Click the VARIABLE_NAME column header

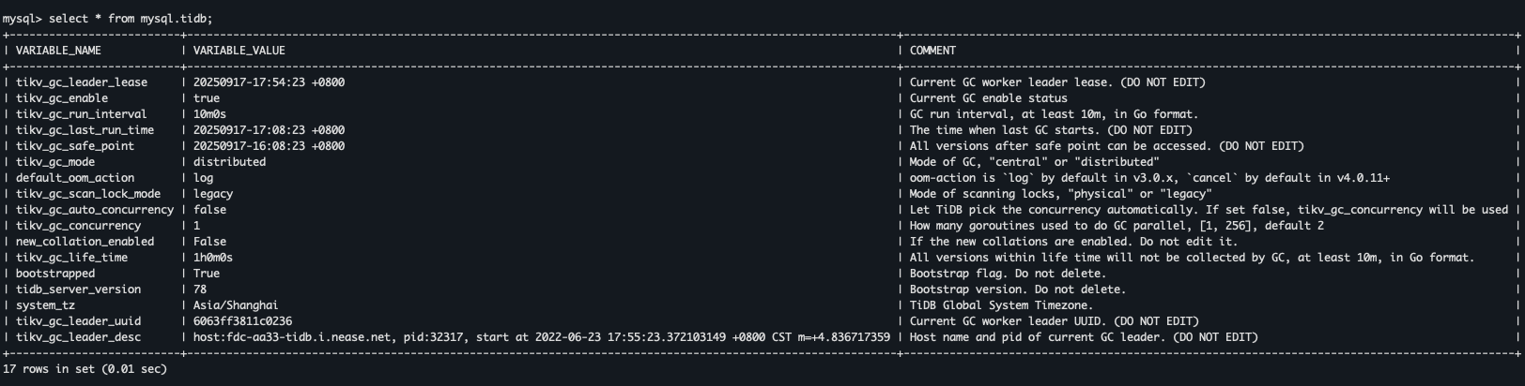(x=58, y=51)
